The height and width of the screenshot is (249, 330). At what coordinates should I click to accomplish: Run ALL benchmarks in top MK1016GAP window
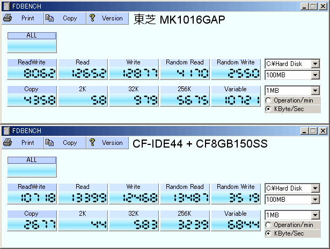32,42
